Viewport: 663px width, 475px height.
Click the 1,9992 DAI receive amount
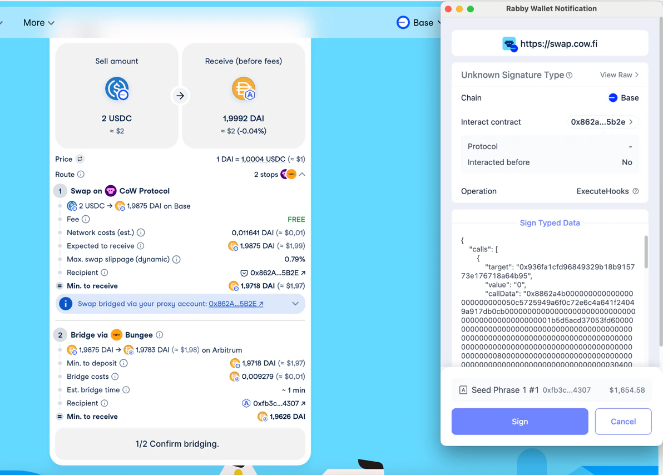[244, 118]
